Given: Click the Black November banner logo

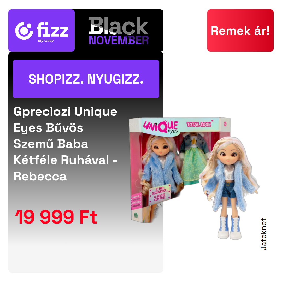Looking at the screenshot, I should tap(119, 31).
